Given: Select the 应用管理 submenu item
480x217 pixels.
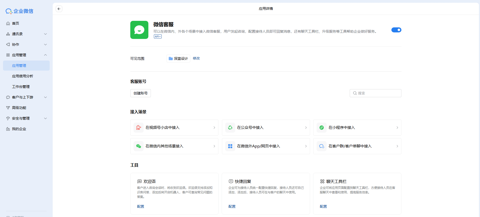Looking at the screenshot, I should point(26,66).
